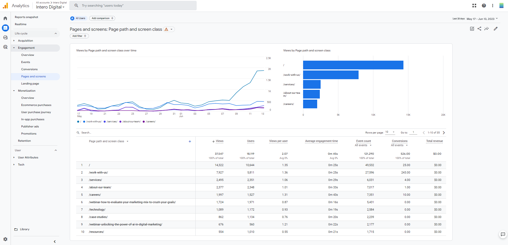Image resolution: width=508 pixels, height=245 pixels.
Task: Click the homepage bar in bar chart
Action: (x=353, y=65)
